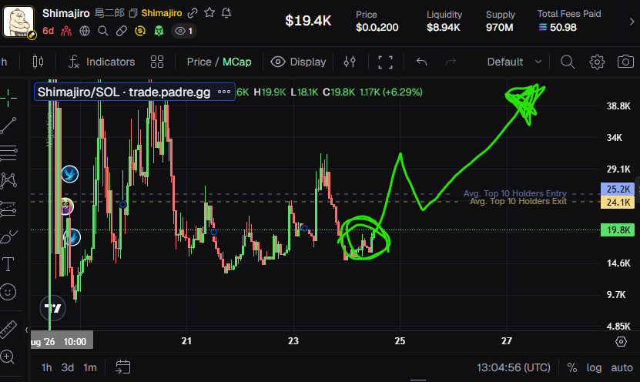View holders group icon
The image size is (640, 382).
point(66,31)
